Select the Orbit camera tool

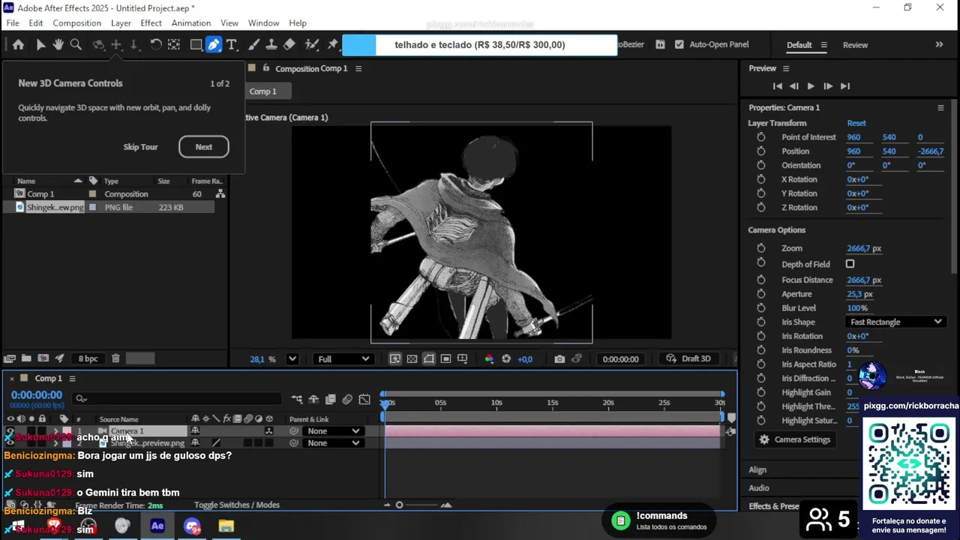point(98,45)
